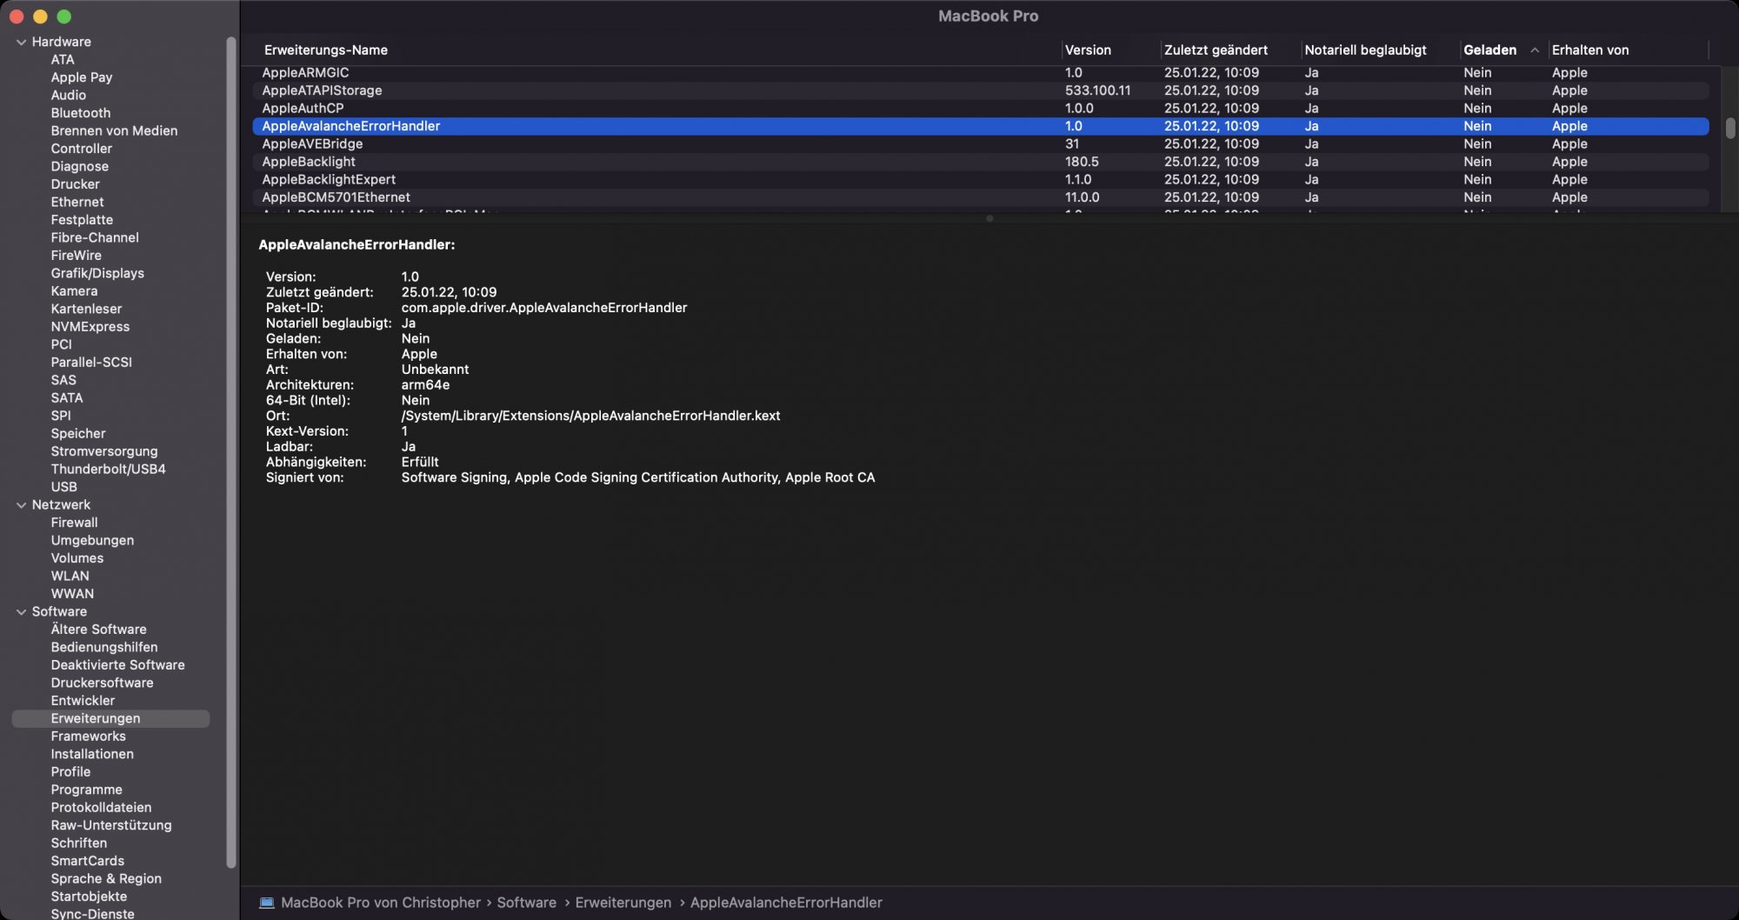Screen dimensions: 1739x920
Task: Click AppleAvalancheErrorHandler in the path bar
Action: pos(786,903)
